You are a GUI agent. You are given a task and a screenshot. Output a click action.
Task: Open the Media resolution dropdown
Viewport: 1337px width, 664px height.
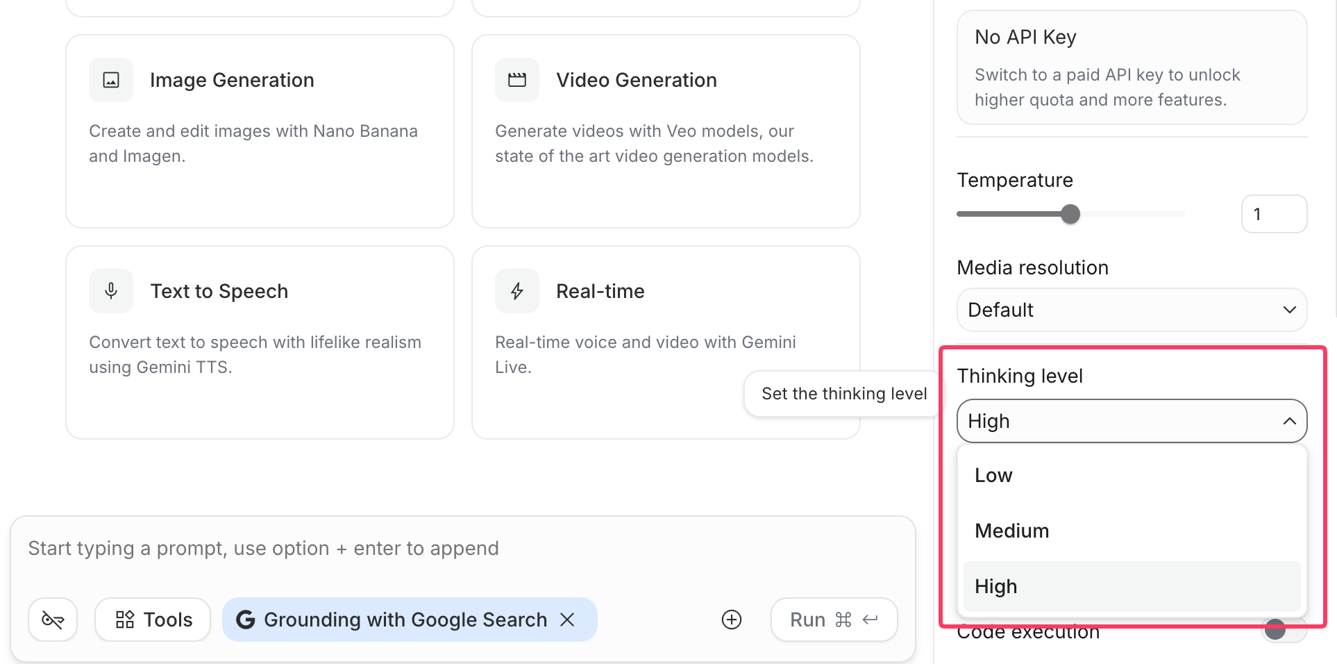pos(1132,310)
